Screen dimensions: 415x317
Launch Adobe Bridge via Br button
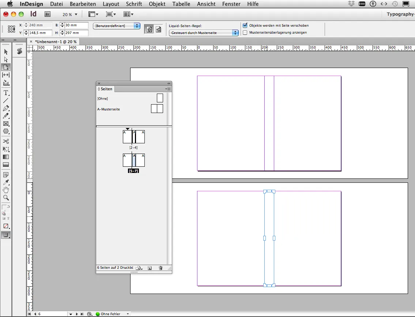(48, 14)
